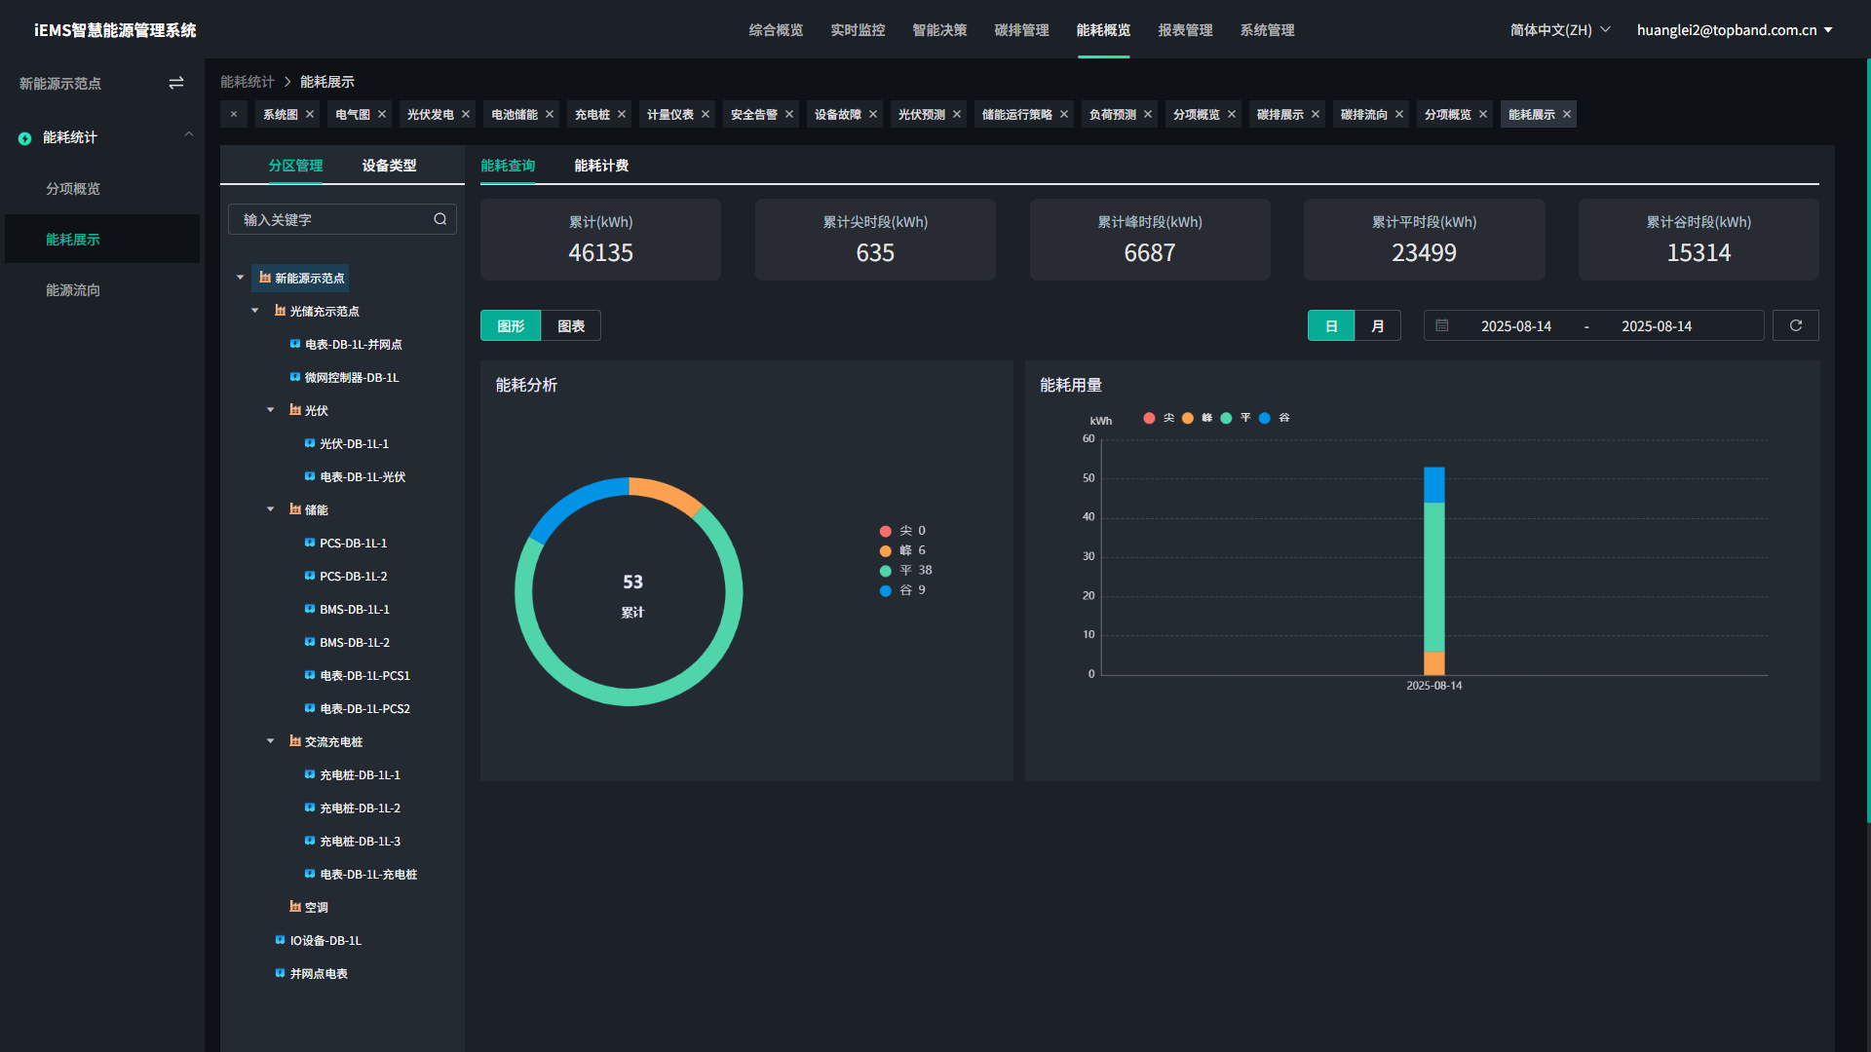The height and width of the screenshot is (1052, 1871).
Task: Click the group icon of 新能源示范点 root node
Action: tap(265, 278)
